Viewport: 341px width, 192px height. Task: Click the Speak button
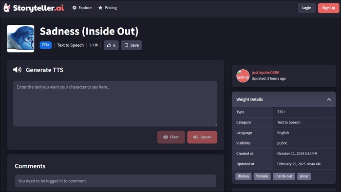(202, 137)
